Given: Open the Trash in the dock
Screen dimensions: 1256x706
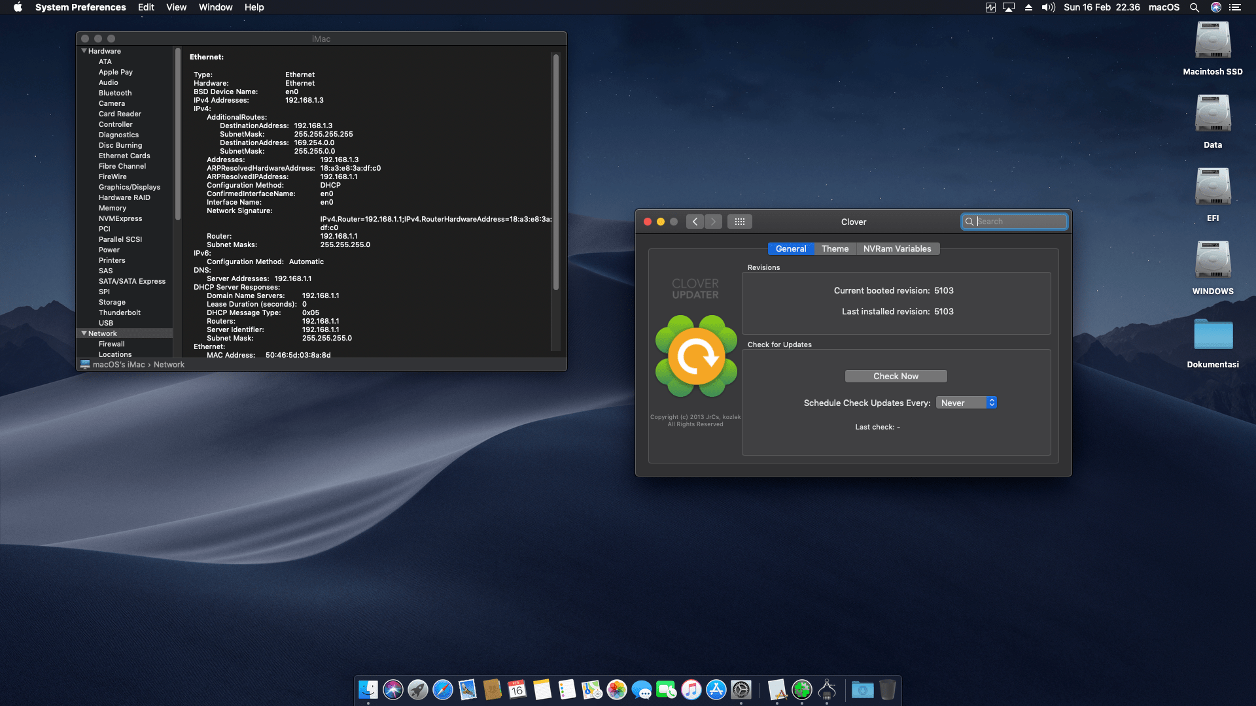Looking at the screenshot, I should click(888, 690).
